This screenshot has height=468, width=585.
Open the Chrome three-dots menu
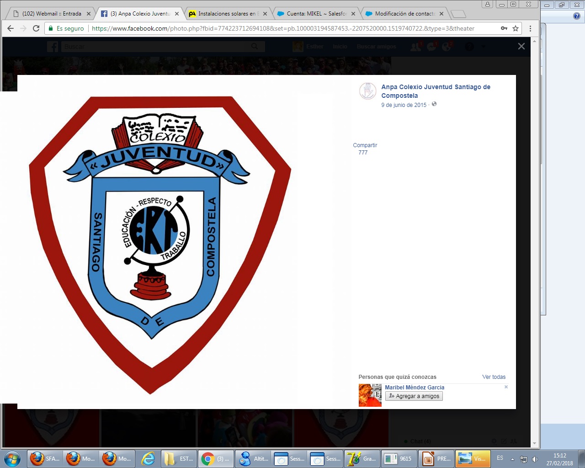pos(530,28)
